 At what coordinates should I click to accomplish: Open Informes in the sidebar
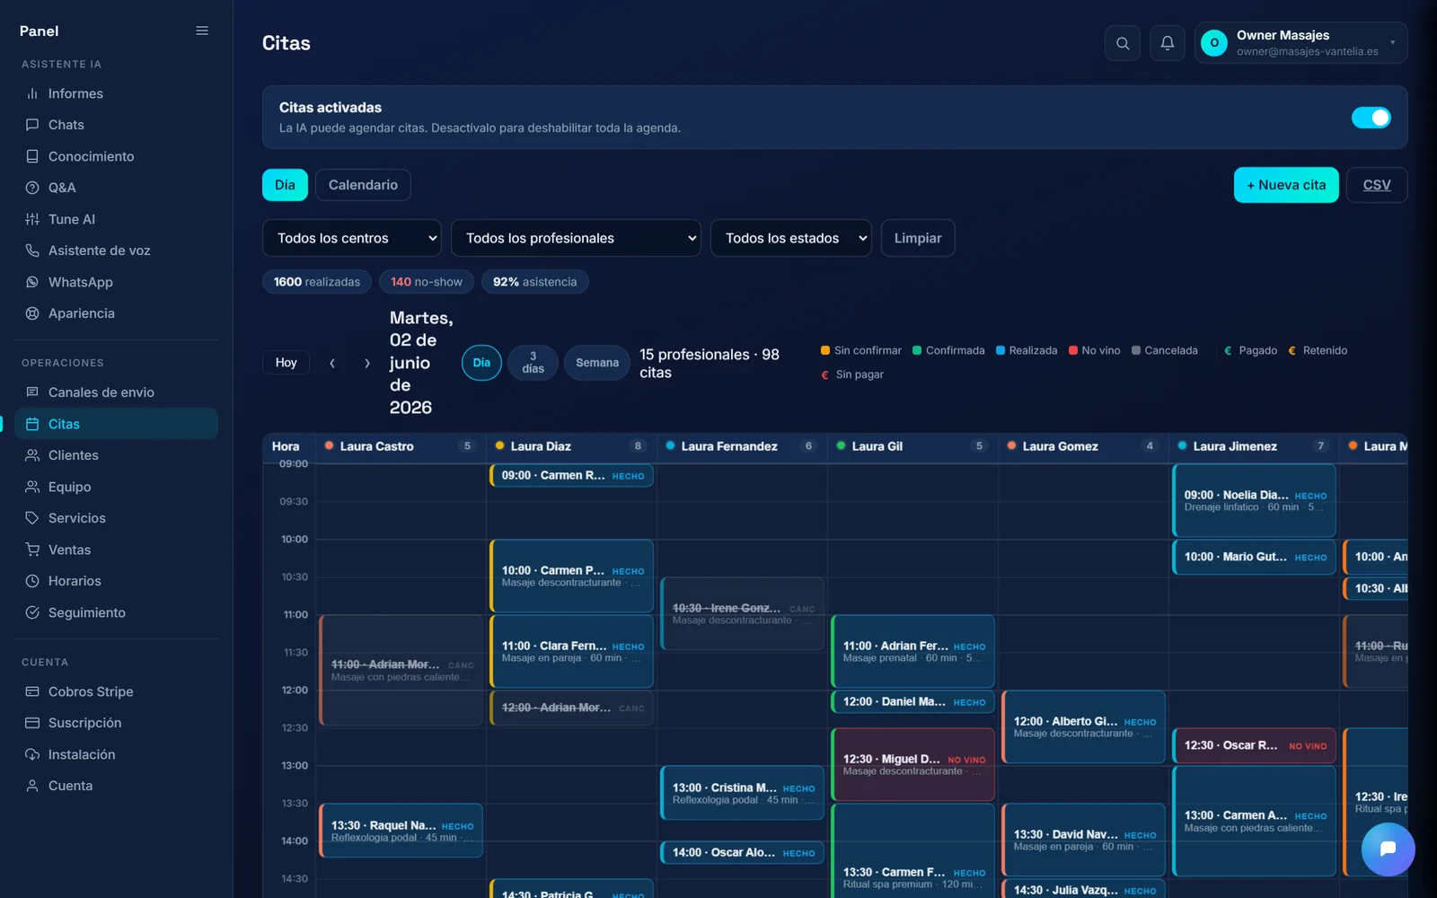(117, 93)
